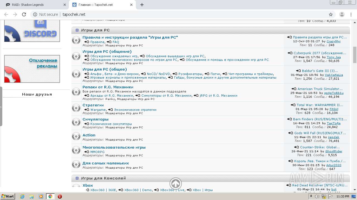Open last-post arrow icon for Total War: WARHAMMER II
Screen dimensions: 357x200
tap(293, 105)
